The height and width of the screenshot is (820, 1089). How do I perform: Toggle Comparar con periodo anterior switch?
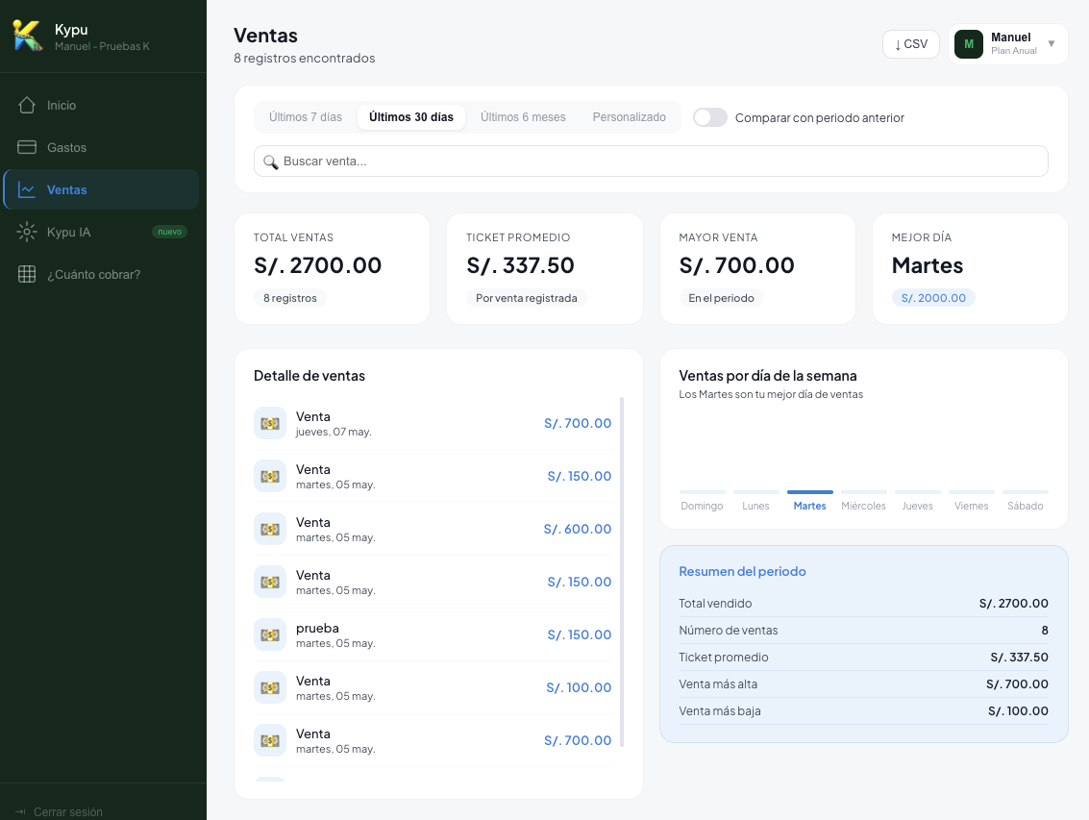(x=709, y=117)
